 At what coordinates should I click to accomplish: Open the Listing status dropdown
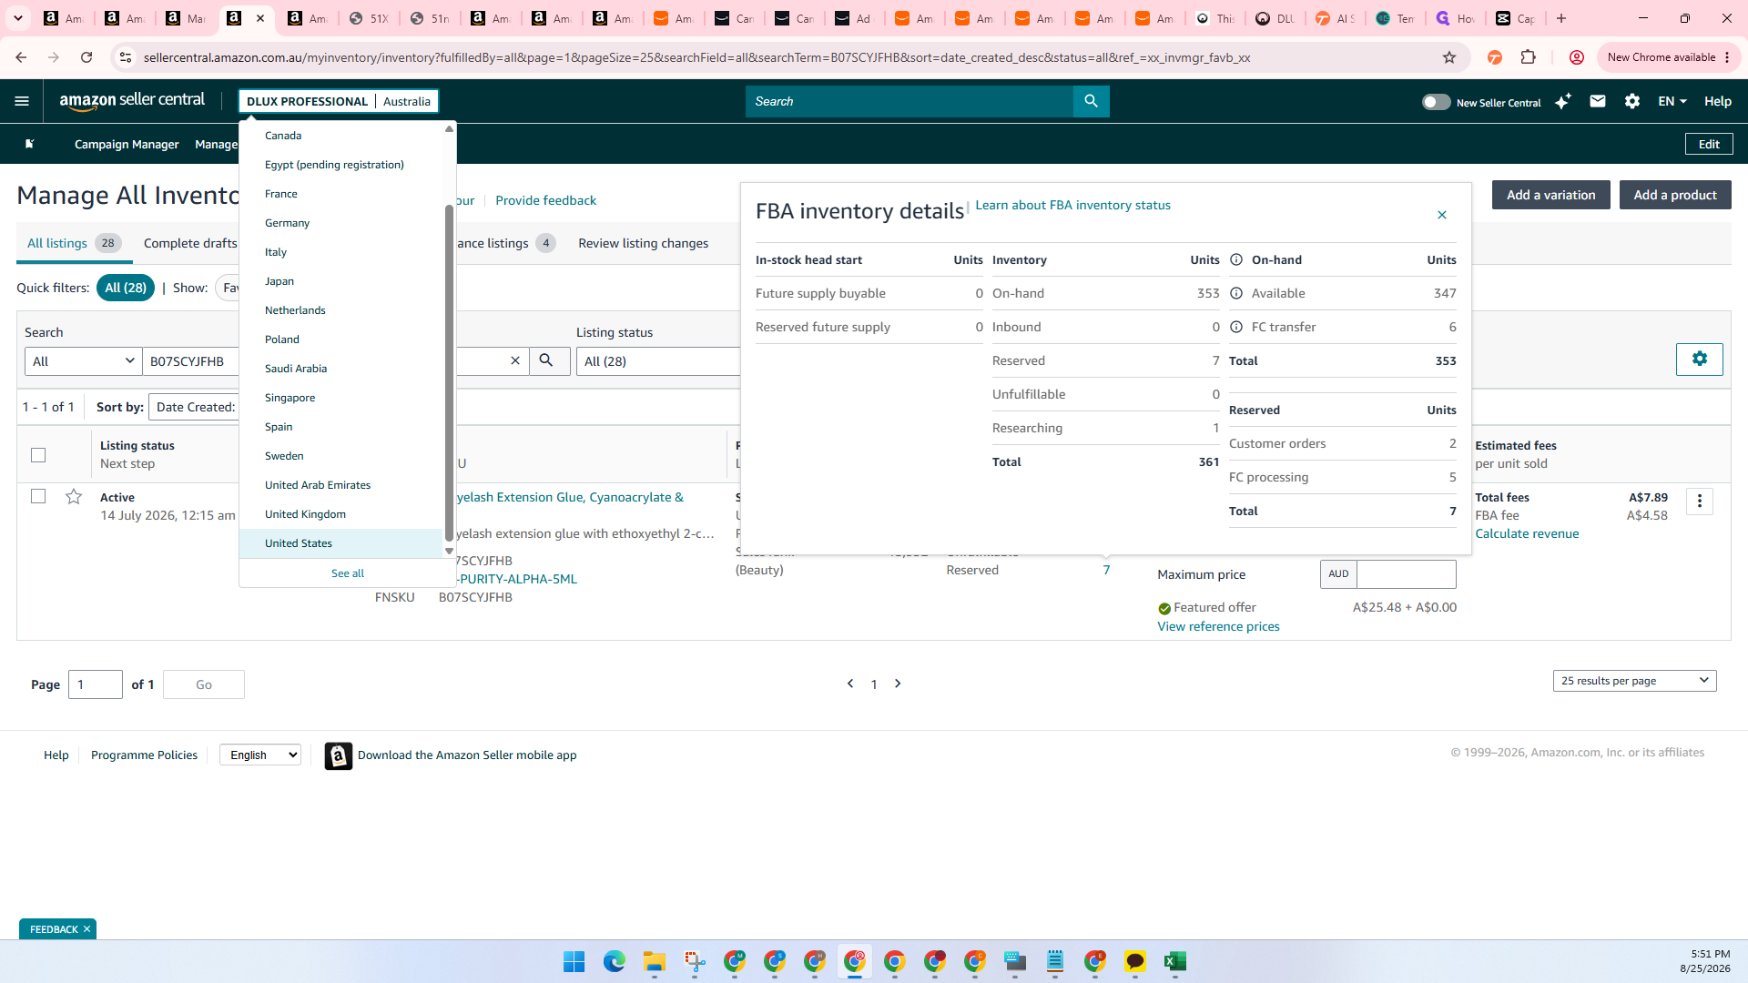tap(660, 360)
